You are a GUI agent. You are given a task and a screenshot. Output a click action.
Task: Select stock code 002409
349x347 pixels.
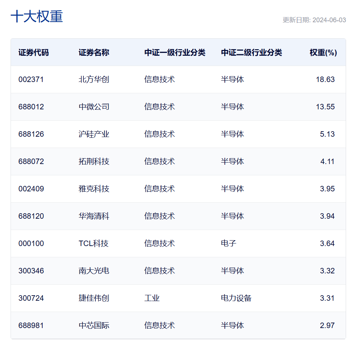tap(31, 189)
